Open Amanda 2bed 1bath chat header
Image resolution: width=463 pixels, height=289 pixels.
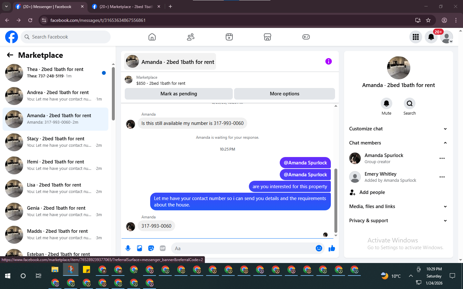170,62
